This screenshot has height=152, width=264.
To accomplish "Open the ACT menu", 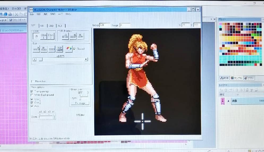I will [x=60, y=14].
